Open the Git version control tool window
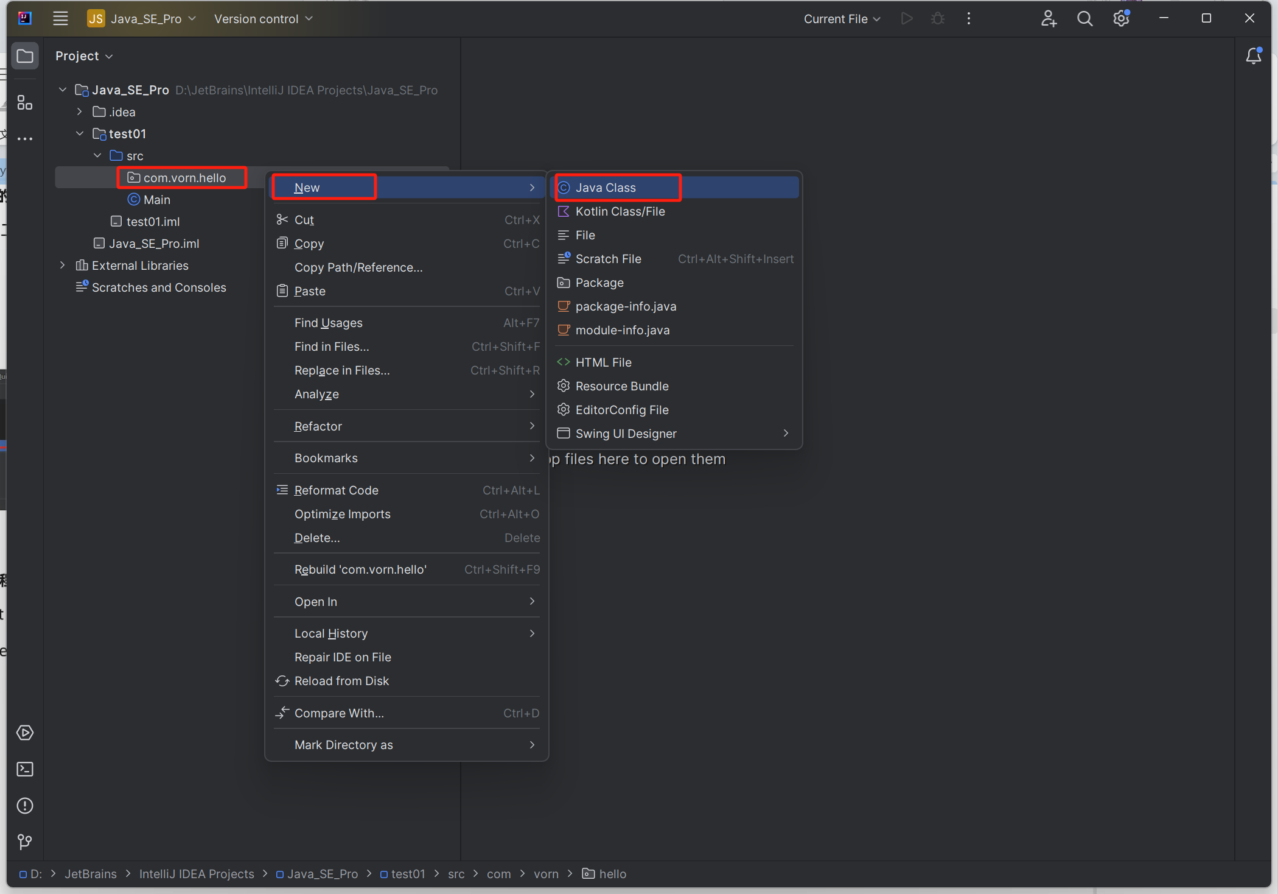1278x894 pixels. [x=24, y=842]
